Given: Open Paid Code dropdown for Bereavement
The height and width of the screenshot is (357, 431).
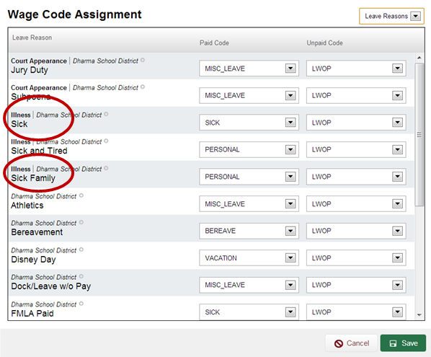Looking at the screenshot, I should click(249, 231).
